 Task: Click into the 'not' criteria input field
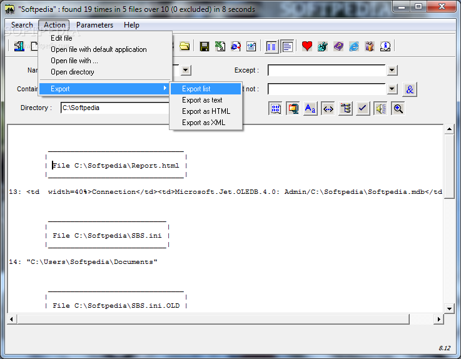point(327,89)
